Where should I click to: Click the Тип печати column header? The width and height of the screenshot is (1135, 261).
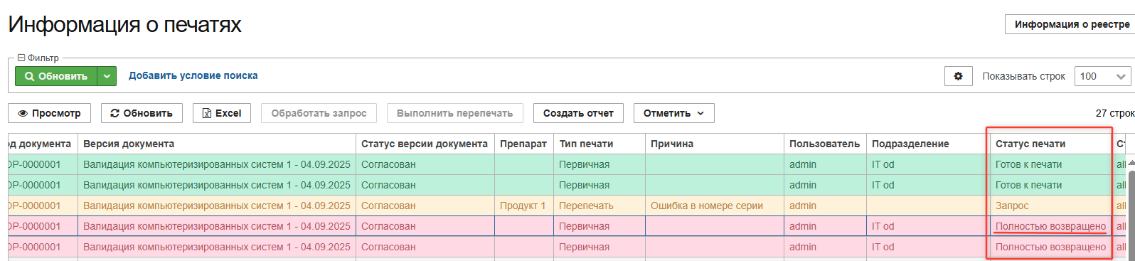click(600, 144)
